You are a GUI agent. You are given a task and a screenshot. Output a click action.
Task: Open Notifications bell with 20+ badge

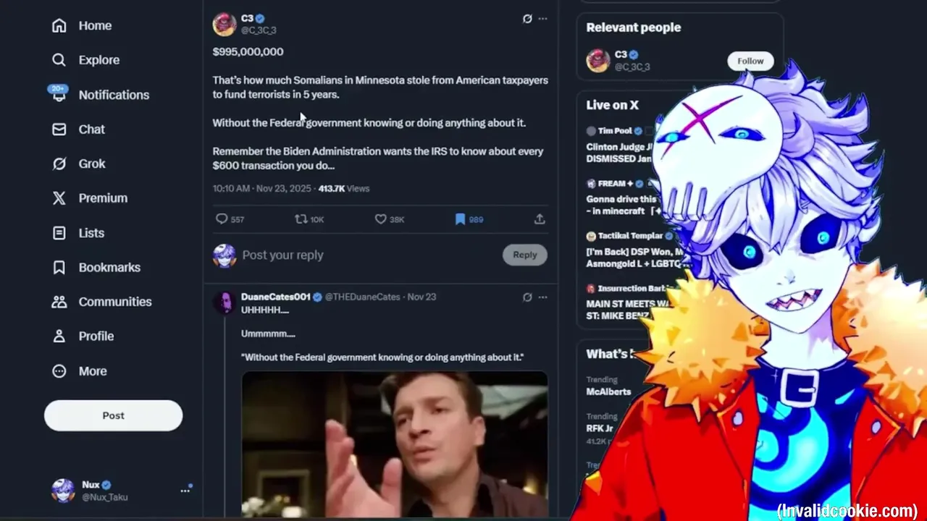[59, 94]
